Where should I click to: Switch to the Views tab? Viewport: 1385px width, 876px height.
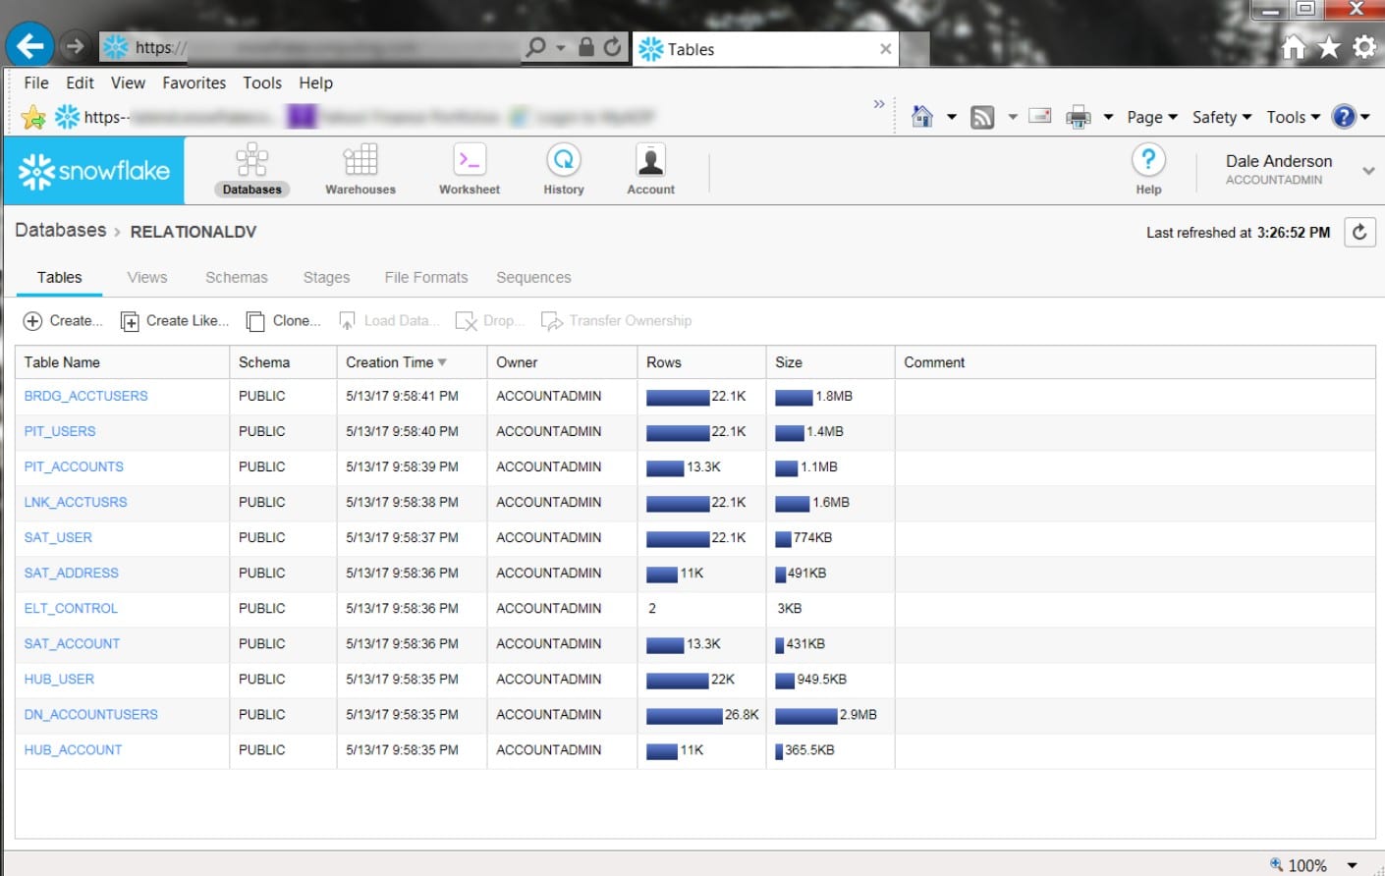147,278
